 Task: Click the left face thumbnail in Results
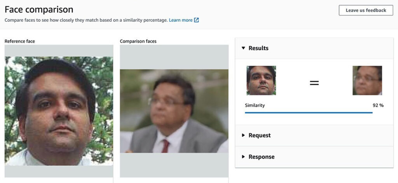pos(261,80)
